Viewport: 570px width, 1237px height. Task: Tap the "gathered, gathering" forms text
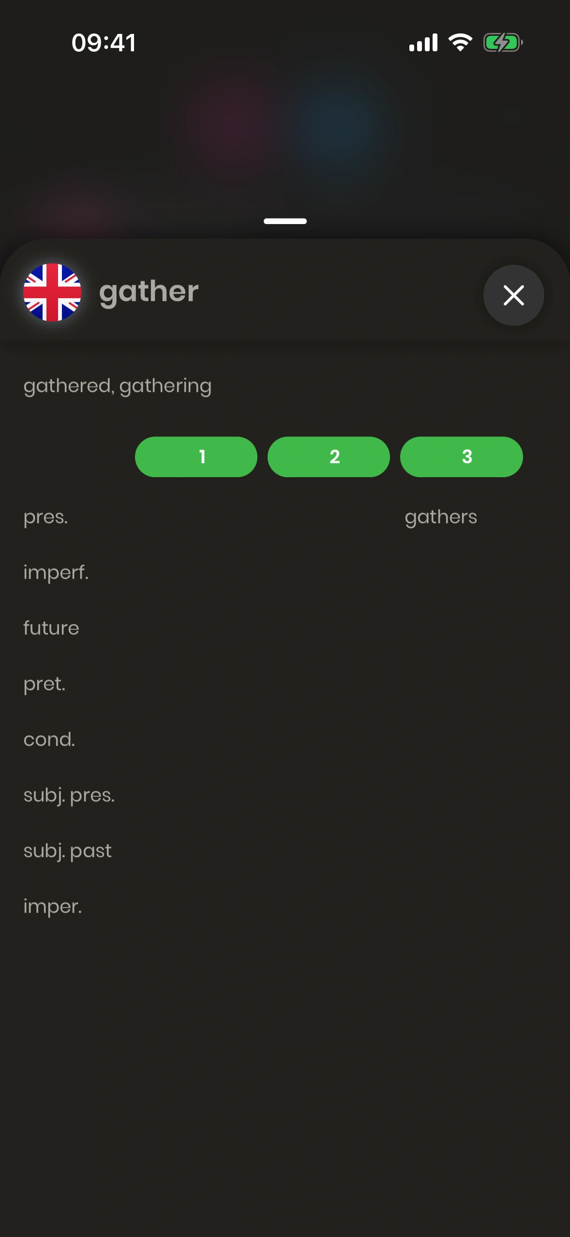tap(118, 386)
